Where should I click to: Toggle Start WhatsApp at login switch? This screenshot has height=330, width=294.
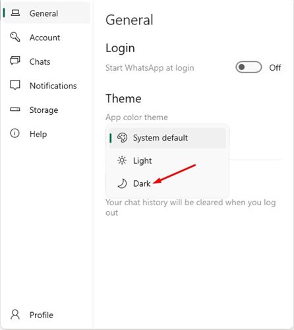pyautogui.click(x=249, y=67)
